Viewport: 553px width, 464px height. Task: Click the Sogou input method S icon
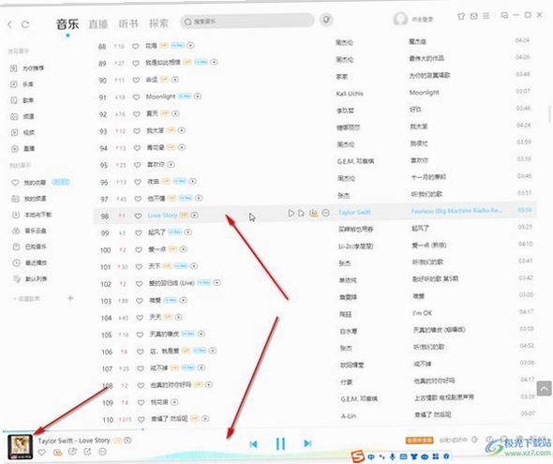358,457
